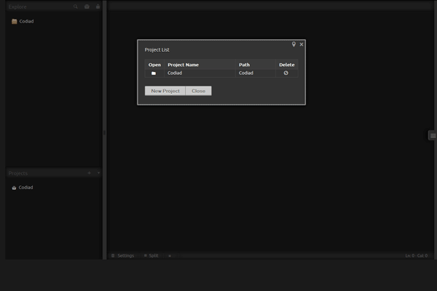The height and width of the screenshot is (291, 437).
Task: Collapse Projects panel using the down arrow
Action: (x=98, y=173)
